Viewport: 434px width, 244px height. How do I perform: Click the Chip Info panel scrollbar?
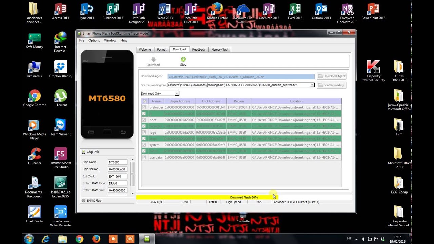click(132, 176)
